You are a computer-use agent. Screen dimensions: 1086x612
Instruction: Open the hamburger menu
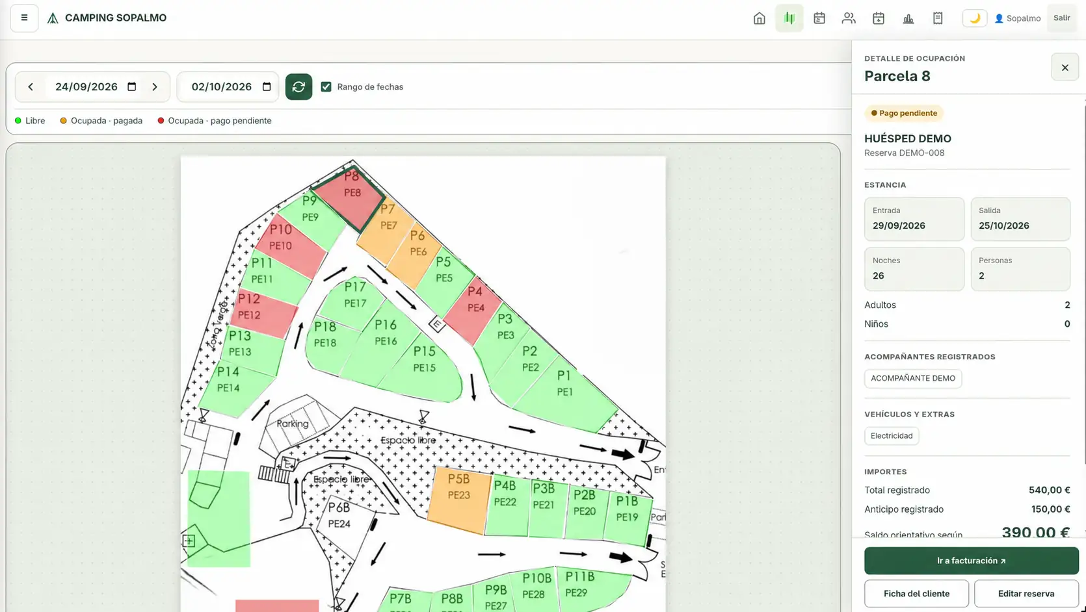click(x=24, y=18)
